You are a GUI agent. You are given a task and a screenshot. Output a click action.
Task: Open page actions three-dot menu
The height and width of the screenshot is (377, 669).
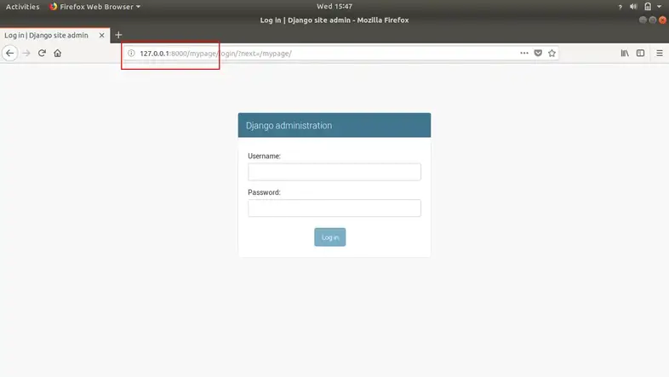click(x=524, y=54)
